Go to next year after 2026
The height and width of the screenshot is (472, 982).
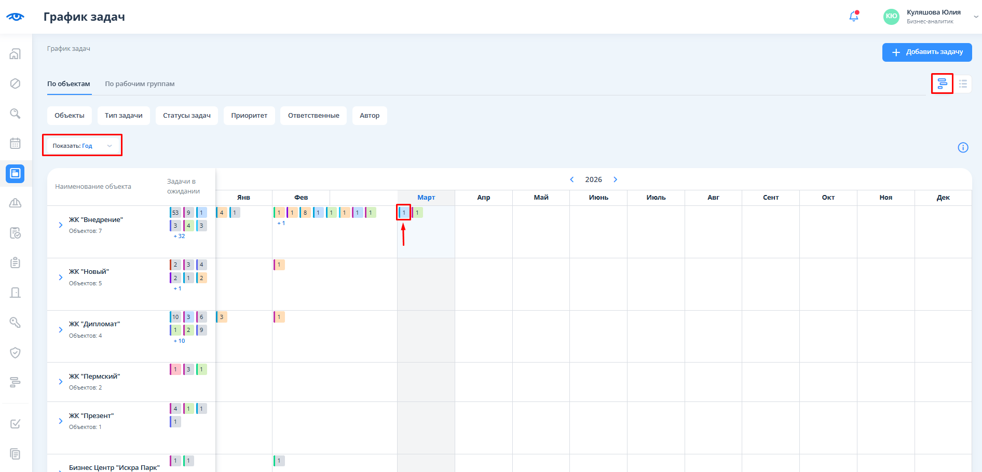point(616,179)
